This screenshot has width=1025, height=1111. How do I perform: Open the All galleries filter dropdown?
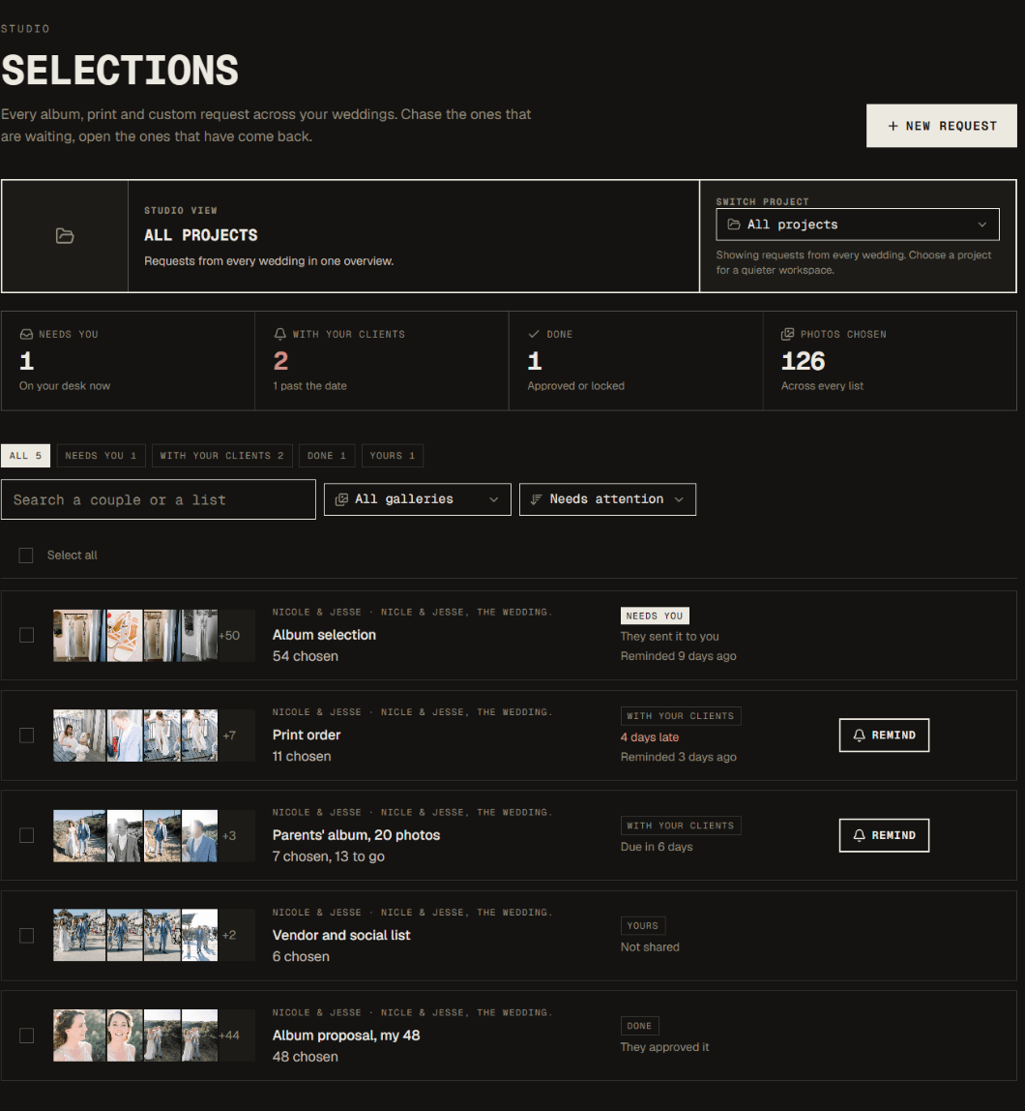coord(418,499)
